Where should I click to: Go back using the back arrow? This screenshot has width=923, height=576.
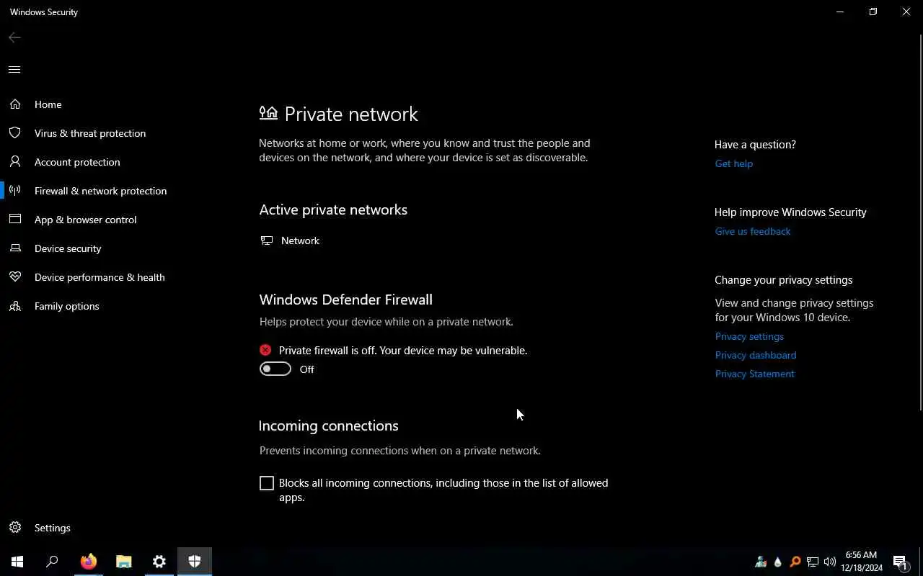[14, 37]
